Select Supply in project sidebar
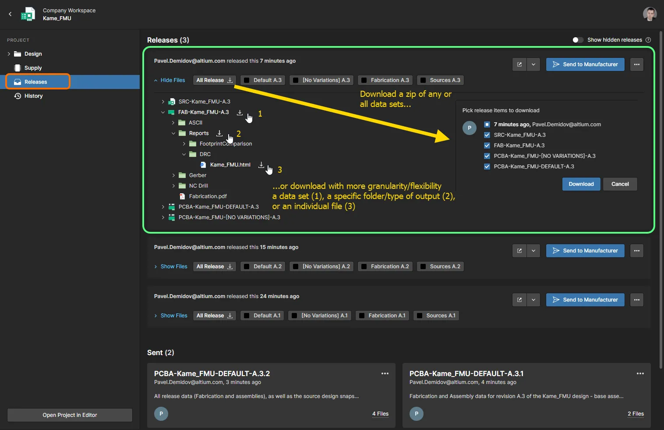The height and width of the screenshot is (430, 664). [x=33, y=68]
